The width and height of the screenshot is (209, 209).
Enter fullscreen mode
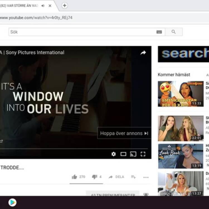[143, 154]
